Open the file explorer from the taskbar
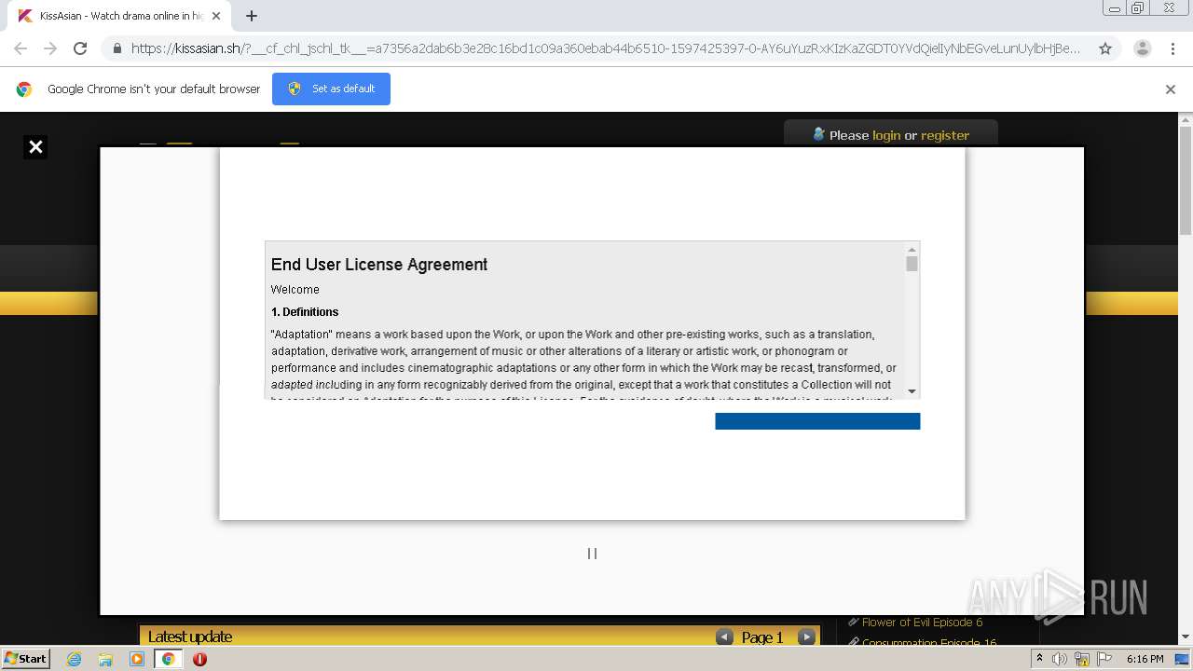This screenshot has height=671, width=1193. pyautogui.click(x=105, y=659)
